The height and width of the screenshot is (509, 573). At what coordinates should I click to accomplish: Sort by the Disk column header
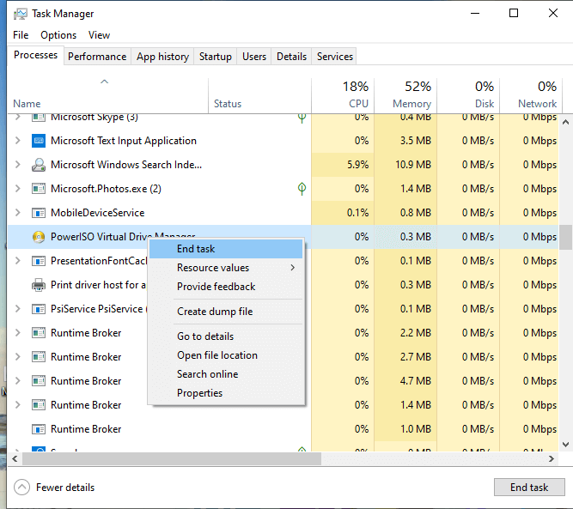468,95
